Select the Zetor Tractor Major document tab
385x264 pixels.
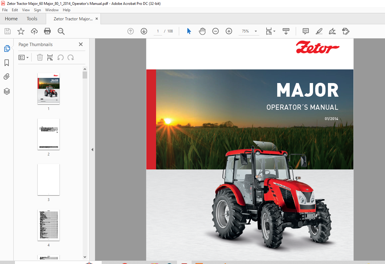73,19
